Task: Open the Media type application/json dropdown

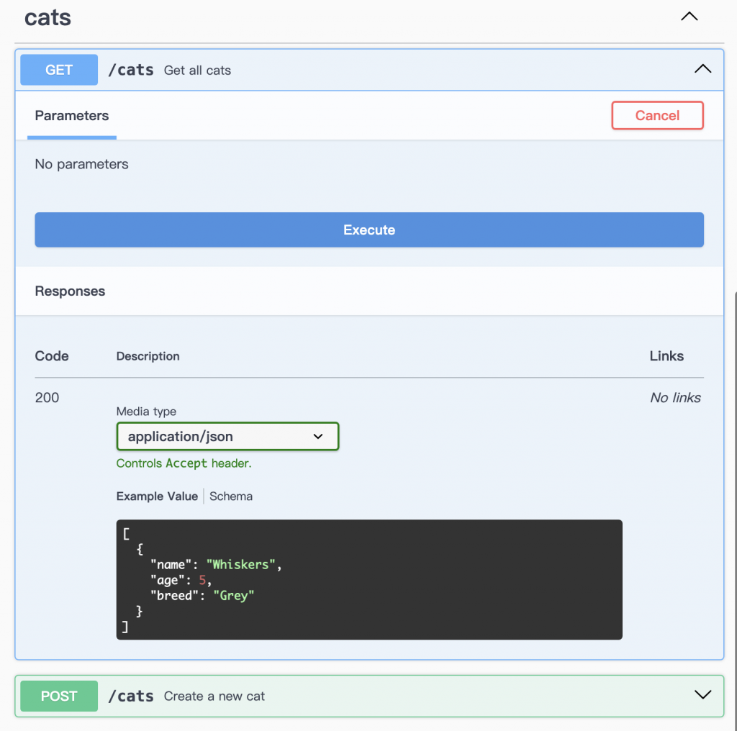Action: click(227, 437)
